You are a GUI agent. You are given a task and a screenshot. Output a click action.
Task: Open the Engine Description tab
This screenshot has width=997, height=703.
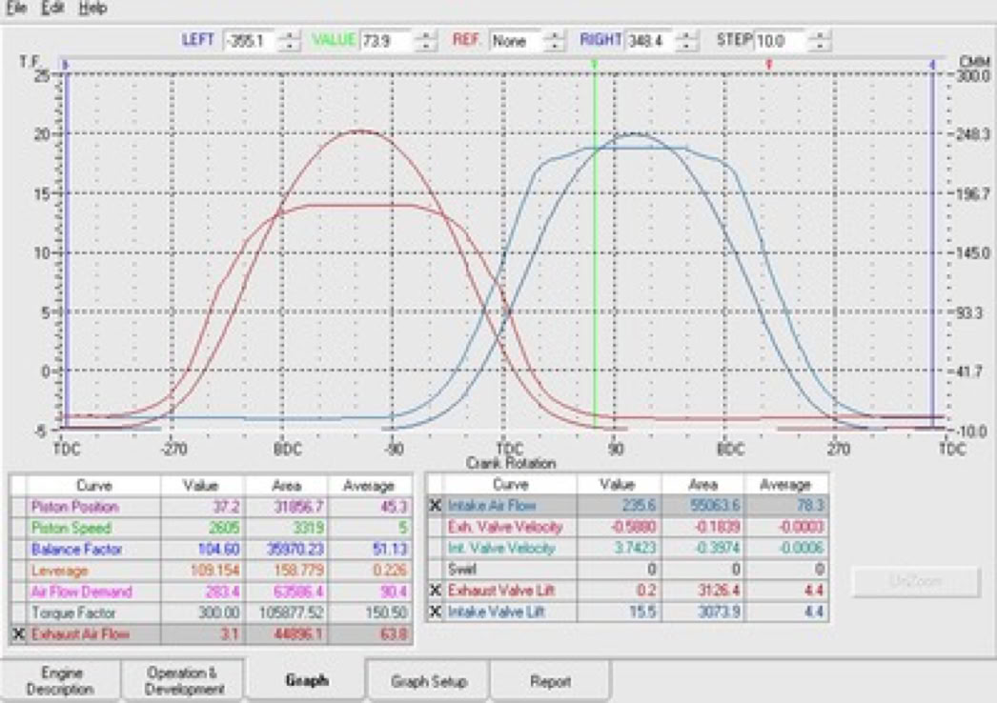[x=60, y=681]
